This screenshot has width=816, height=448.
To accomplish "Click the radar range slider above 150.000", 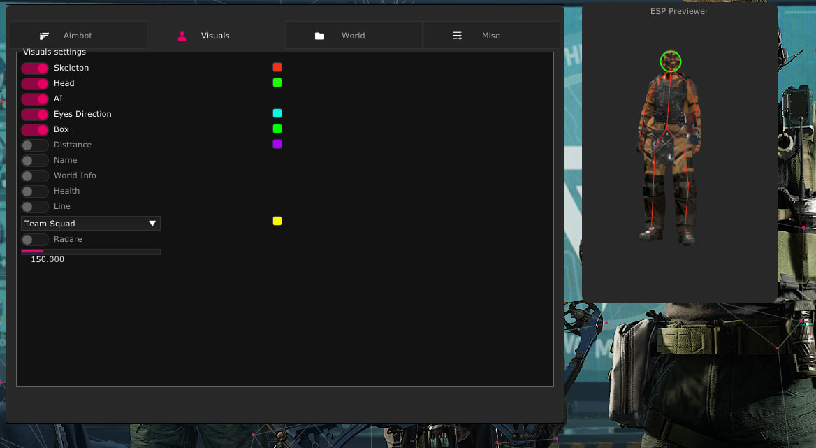I will (x=91, y=252).
